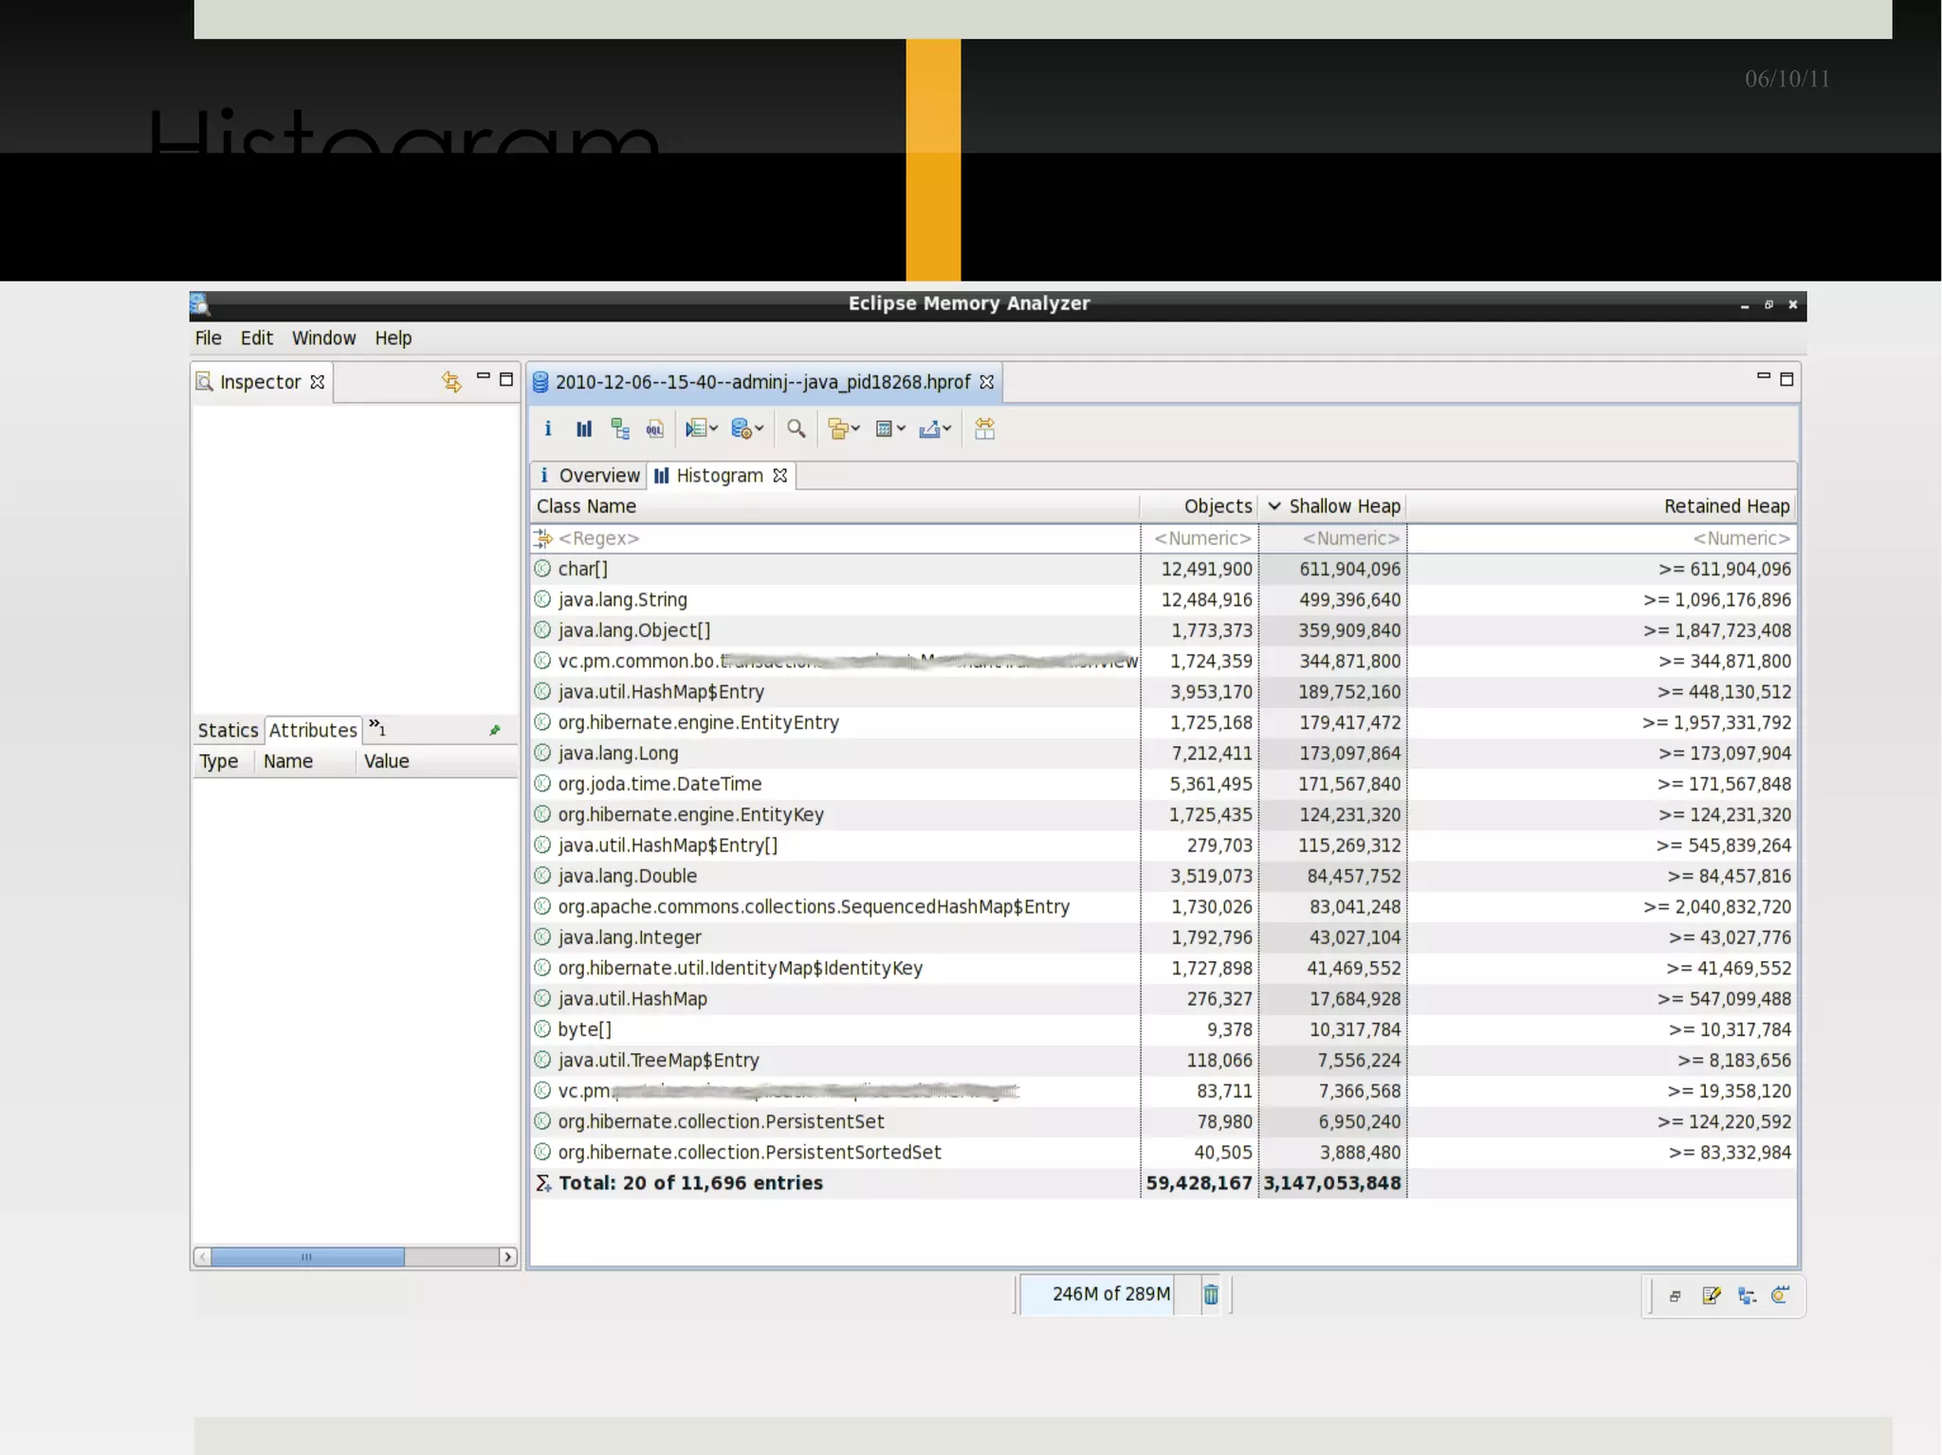Expand the group result by dropdown

(855, 428)
